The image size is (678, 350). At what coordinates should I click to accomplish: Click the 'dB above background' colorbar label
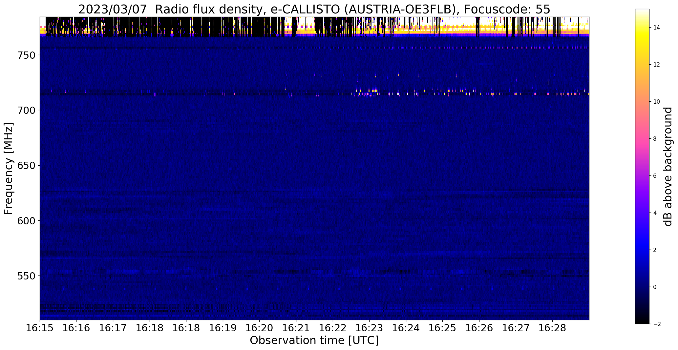pos(667,167)
